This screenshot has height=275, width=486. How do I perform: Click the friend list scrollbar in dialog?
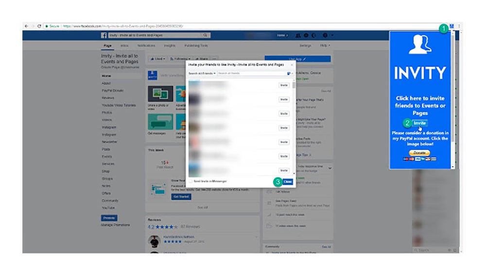pos(293,85)
